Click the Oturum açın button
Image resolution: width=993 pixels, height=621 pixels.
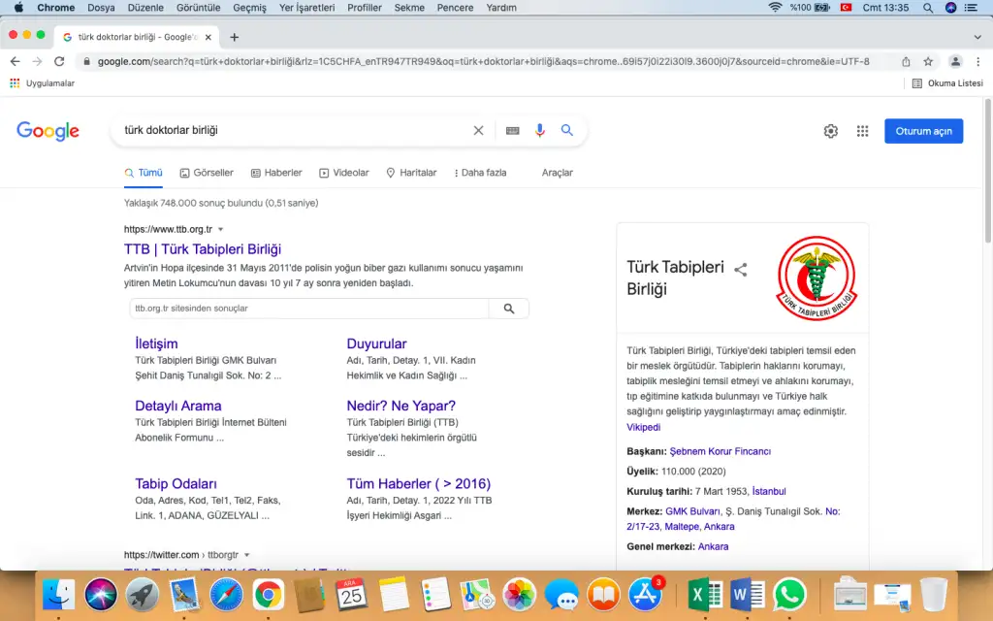(x=923, y=131)
